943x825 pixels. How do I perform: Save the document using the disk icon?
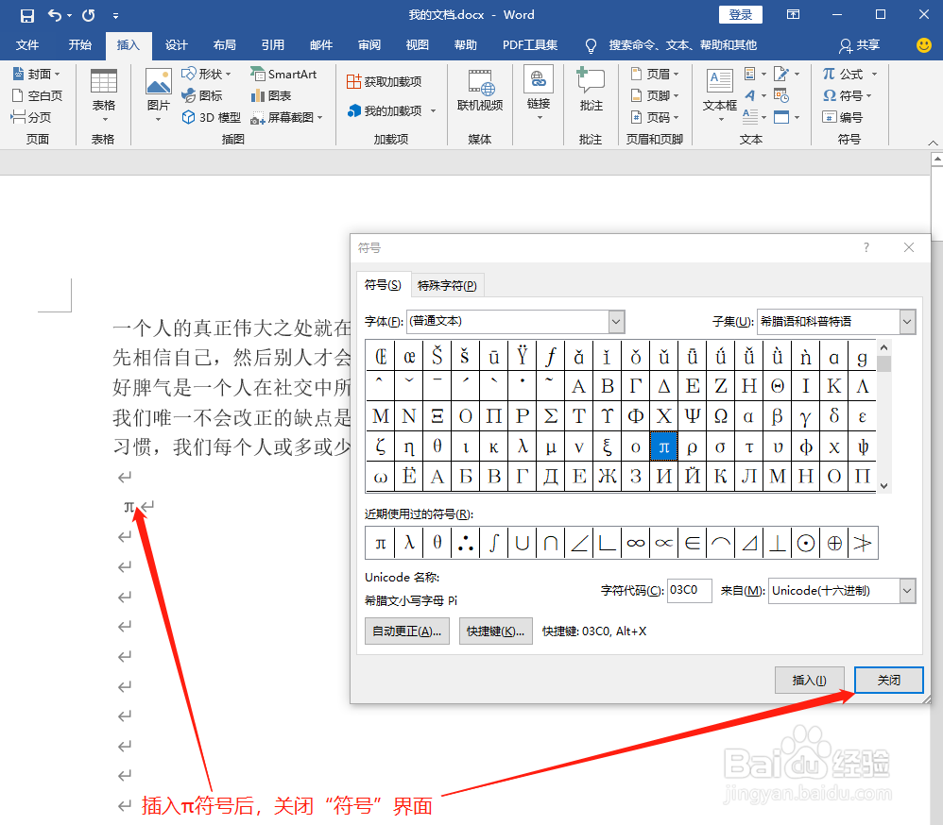click(x=27, y=16)
